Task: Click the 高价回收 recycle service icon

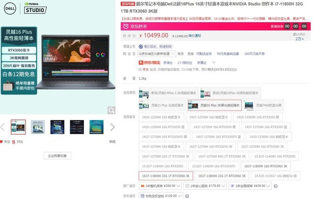Action: [x=141, y=47]
